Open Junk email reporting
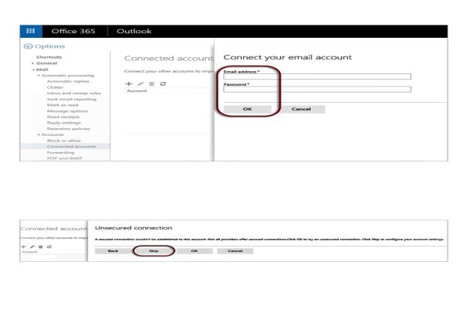 72,99
